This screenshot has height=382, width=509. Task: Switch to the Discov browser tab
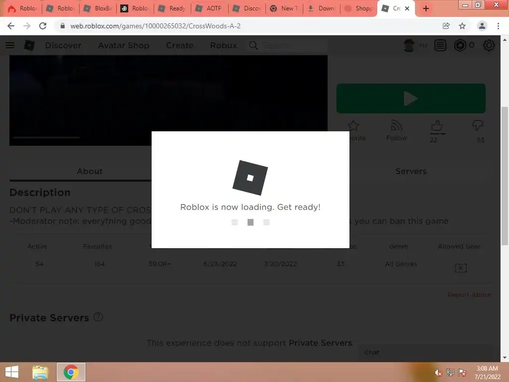click(x=247, y=8)
